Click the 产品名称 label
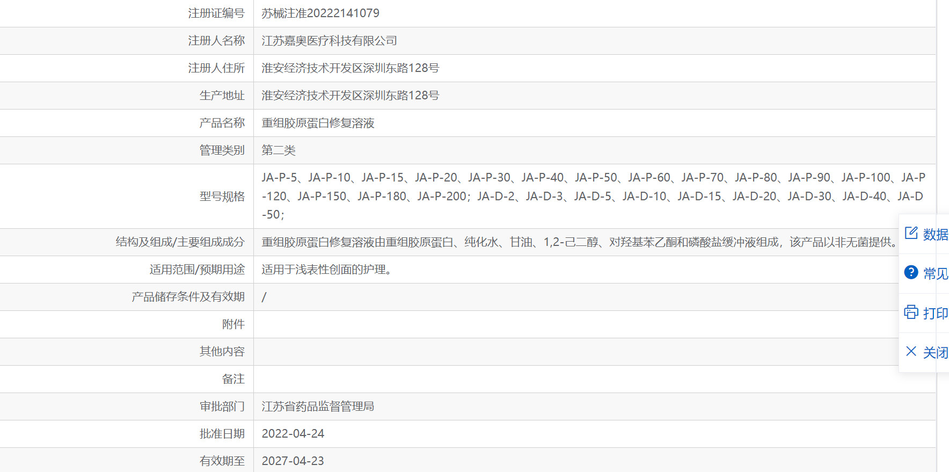 point(222,123)
